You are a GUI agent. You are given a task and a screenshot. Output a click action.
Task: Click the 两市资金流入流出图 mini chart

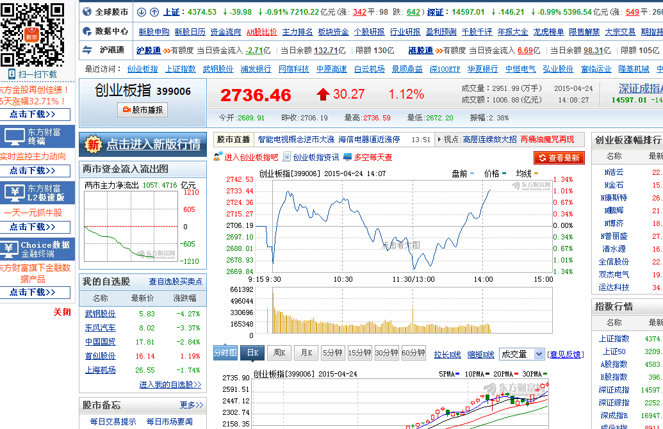click(x=131, y=226)
